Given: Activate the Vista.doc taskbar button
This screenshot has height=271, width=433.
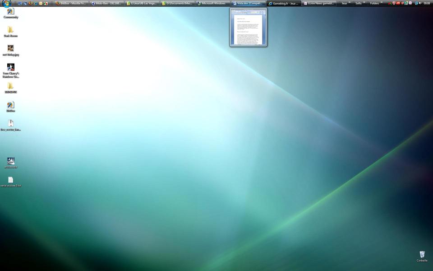Looking at the screenshot, I should (x=248, y=3).
